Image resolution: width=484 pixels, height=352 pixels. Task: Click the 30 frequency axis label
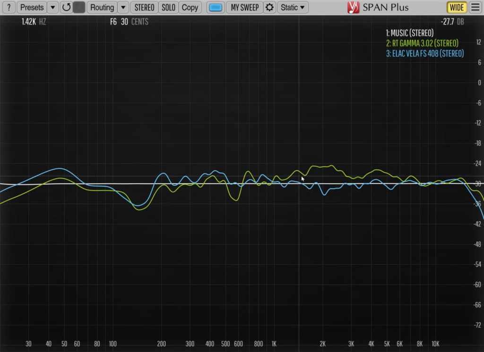tap(28, 344)
